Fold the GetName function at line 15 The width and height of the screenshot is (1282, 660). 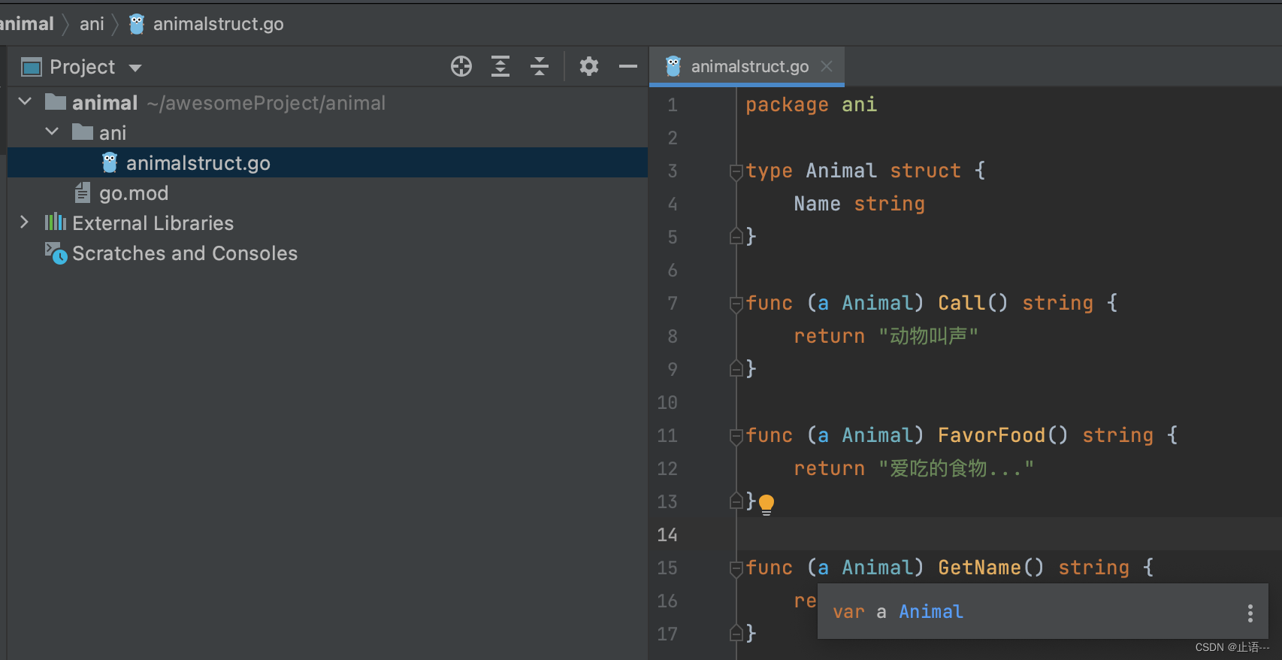736,569
